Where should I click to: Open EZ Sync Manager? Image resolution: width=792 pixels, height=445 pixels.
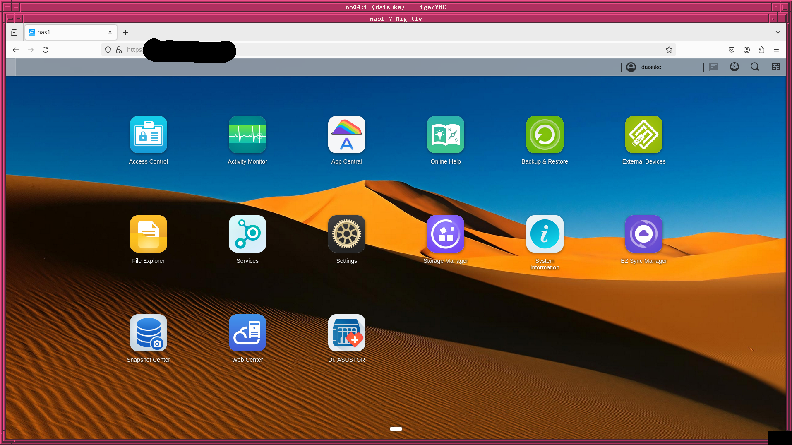tap(643, 234)
